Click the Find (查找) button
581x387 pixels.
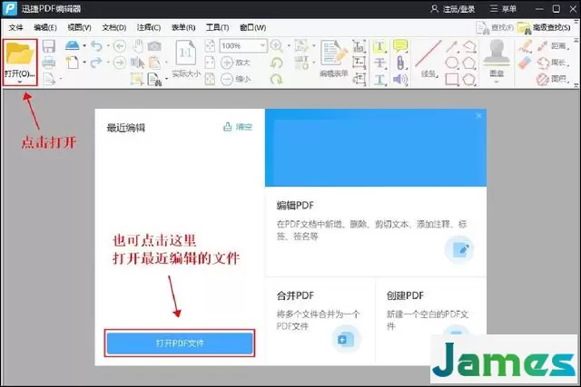click(495, 27)
